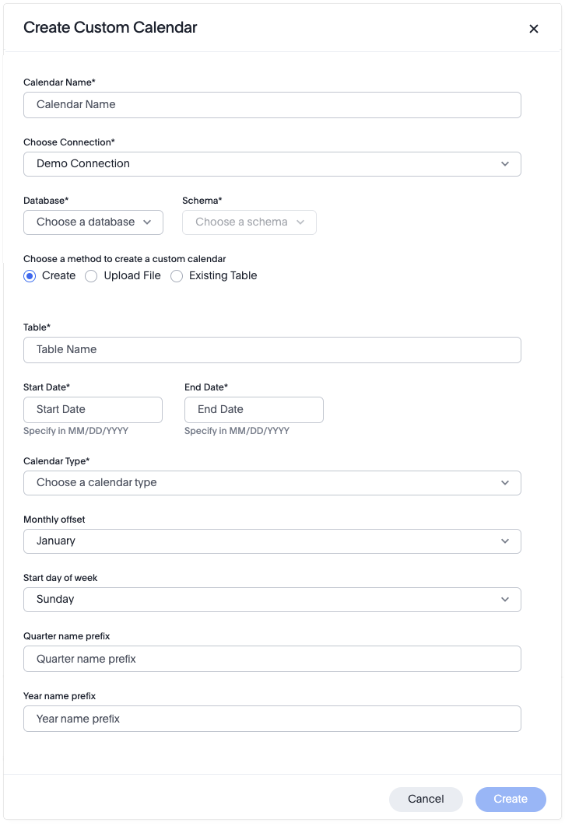The height and width of the screenshot is (826, 572).
Task: Select the Existing Table method
Action: pyautogui.click(x=177, y=275)
